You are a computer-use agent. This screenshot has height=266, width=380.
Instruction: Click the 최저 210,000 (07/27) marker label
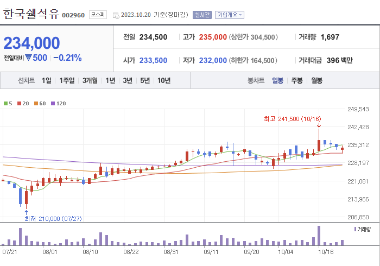(x=53, y=219)
